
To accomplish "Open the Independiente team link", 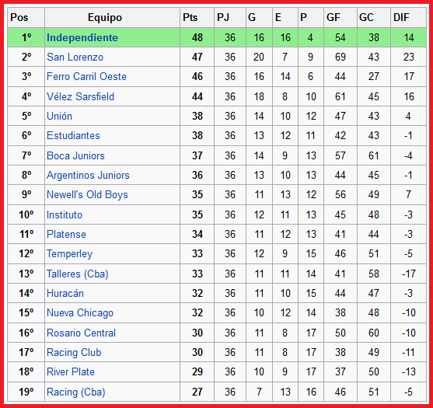I will point(82,37).
